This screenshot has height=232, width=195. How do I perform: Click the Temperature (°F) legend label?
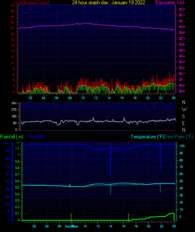tap(147, 137)
